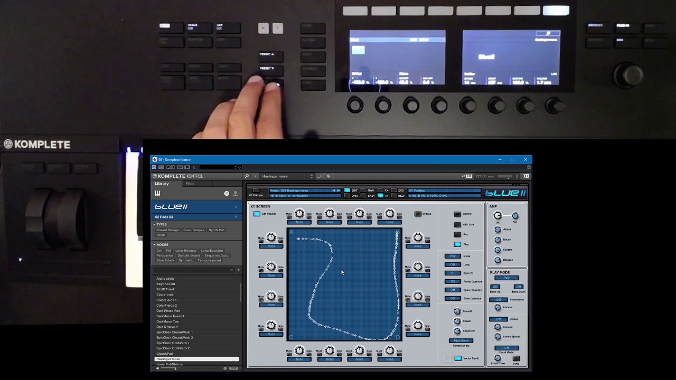This screenshot has width=676, height=380.
Task: Open the Portamento dropdown
Action: pyautogui.click(x=498, y=299)
